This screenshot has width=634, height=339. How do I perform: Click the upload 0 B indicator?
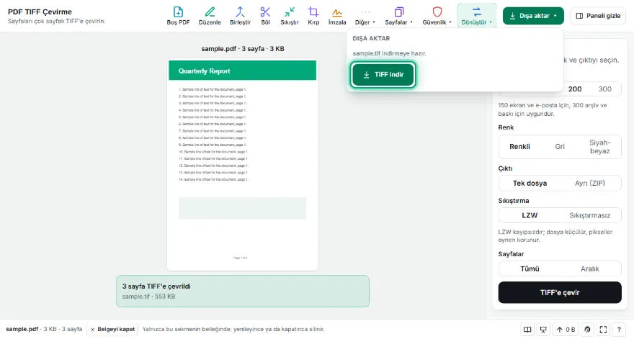coord(566,330)
